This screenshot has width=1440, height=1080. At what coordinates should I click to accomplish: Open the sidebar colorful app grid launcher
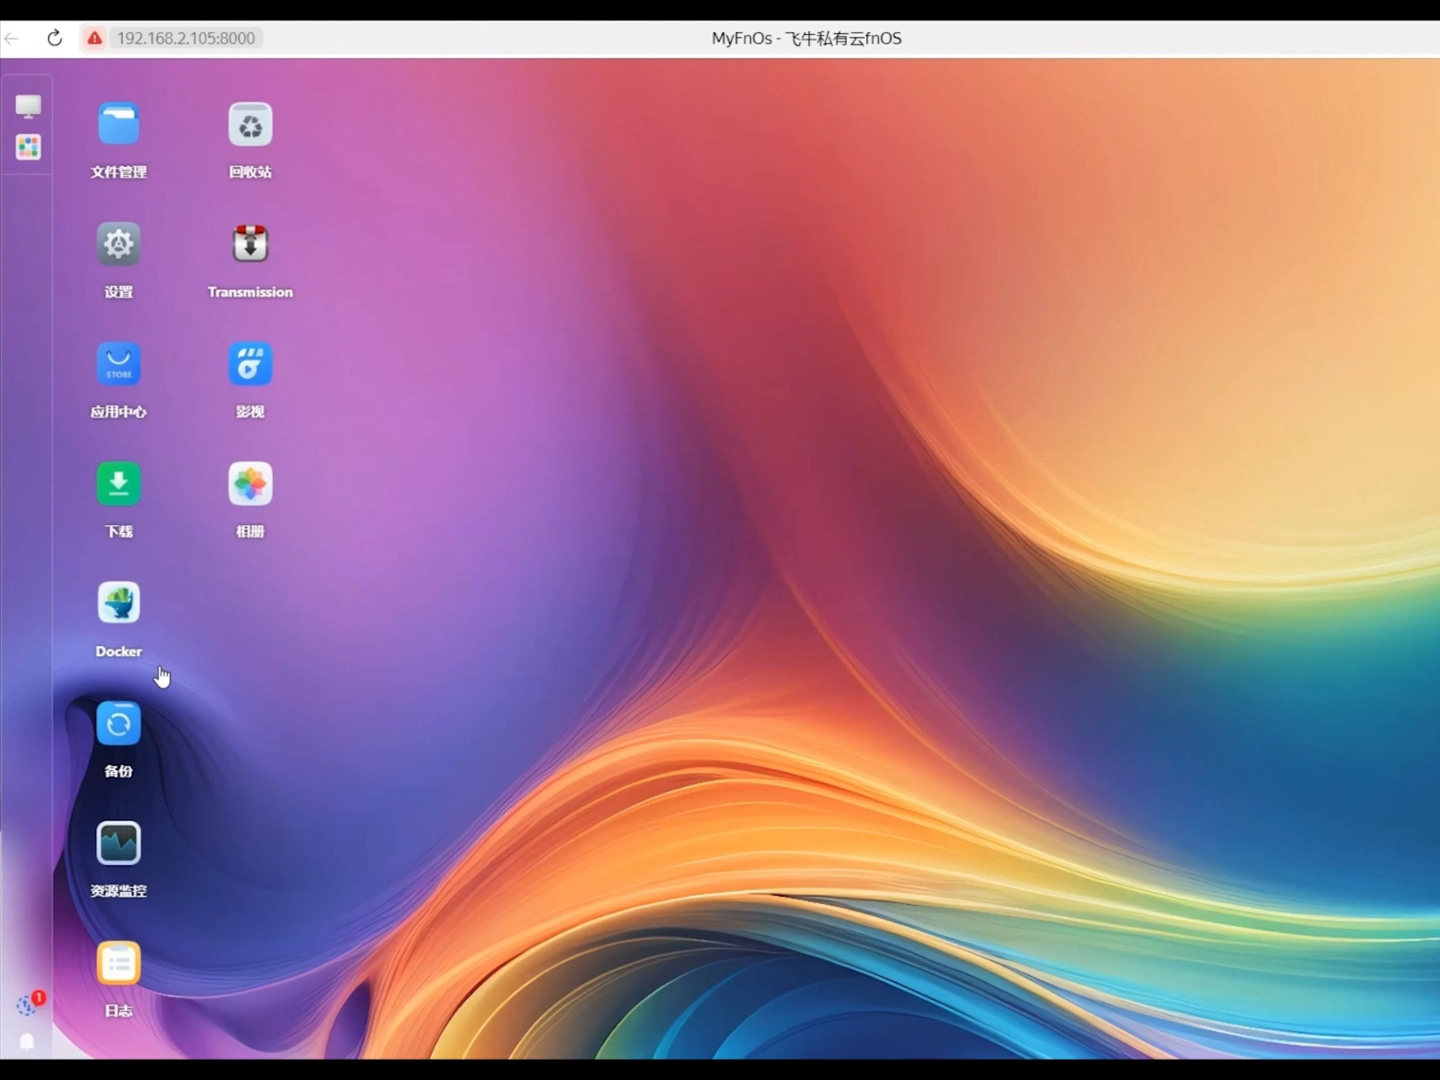[x=28, y=147]
